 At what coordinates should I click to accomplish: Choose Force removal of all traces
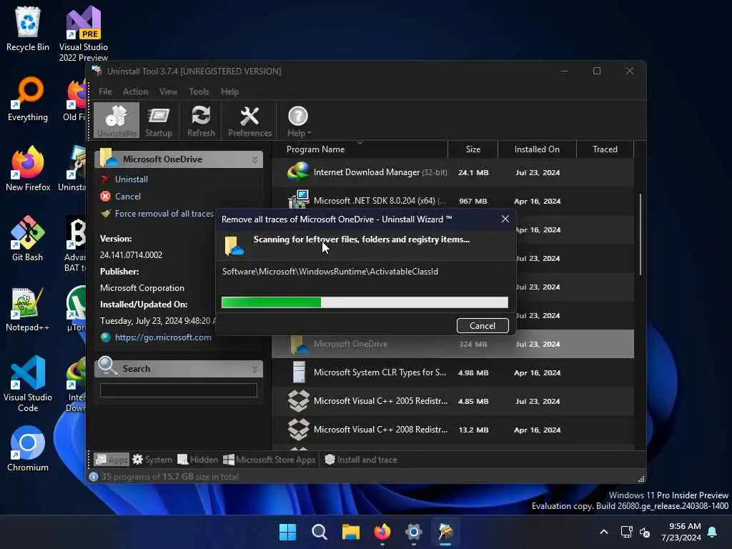click(164, 214)
